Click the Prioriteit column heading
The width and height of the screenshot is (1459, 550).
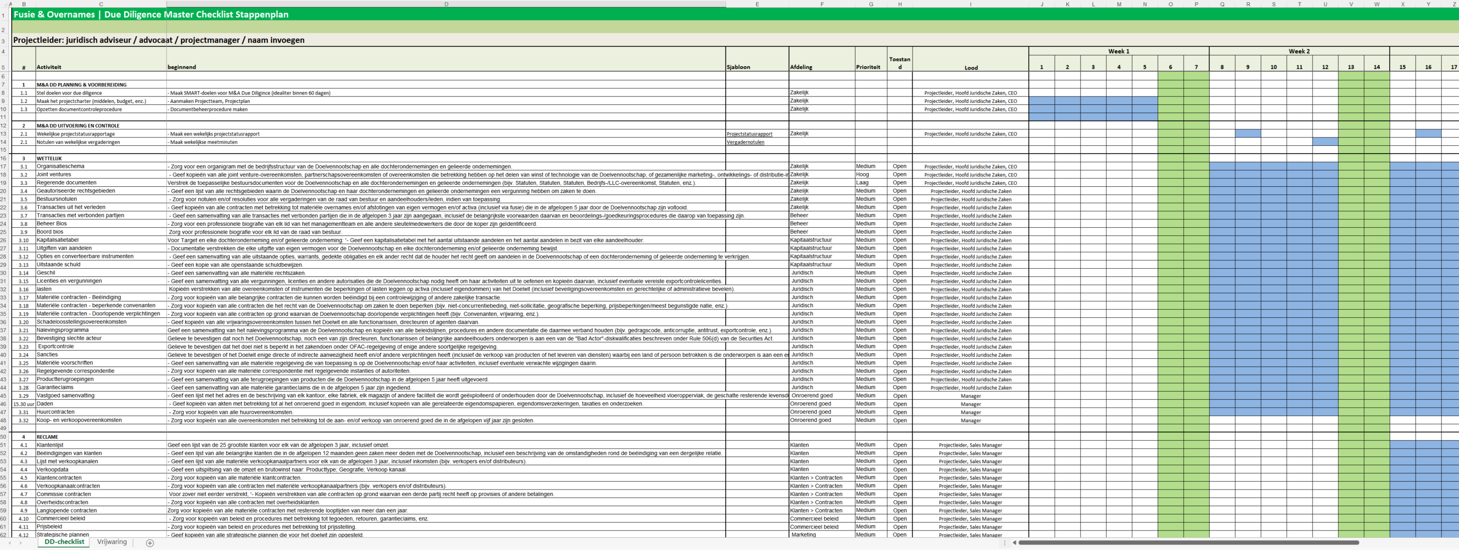point(871,59)
